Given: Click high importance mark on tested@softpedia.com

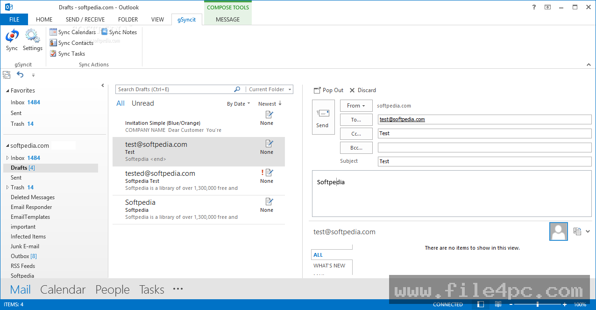Looking at the screenshot, I should (263, 173).
